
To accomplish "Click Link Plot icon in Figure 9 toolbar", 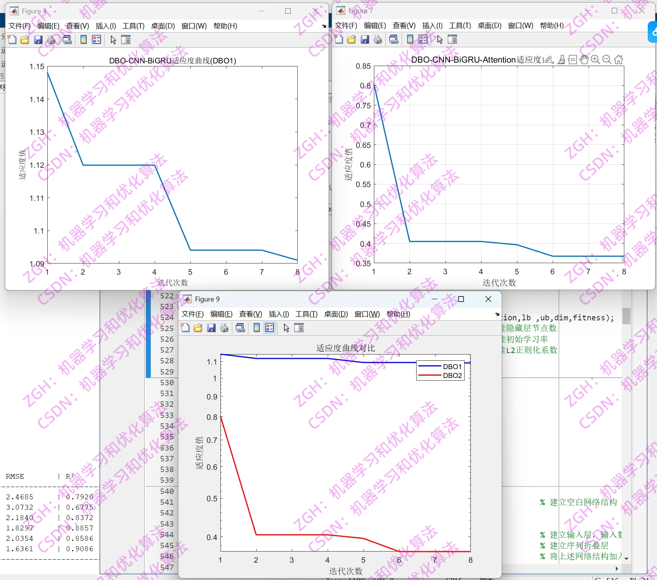I will click(x=240, y=328).
